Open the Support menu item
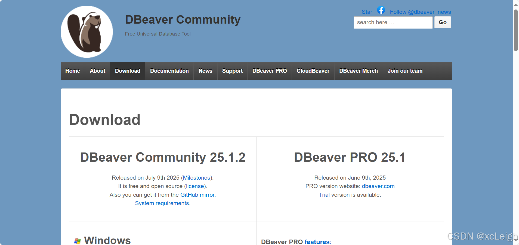The width and height of the screenshot is (519, 245). coord(232,71)
